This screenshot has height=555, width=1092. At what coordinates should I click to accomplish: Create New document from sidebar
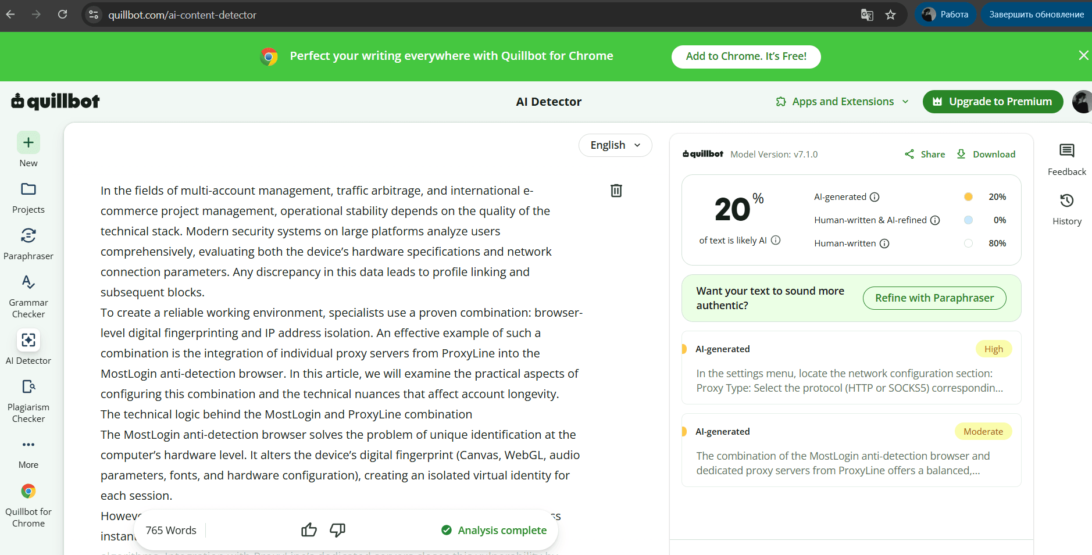(28, 150)
